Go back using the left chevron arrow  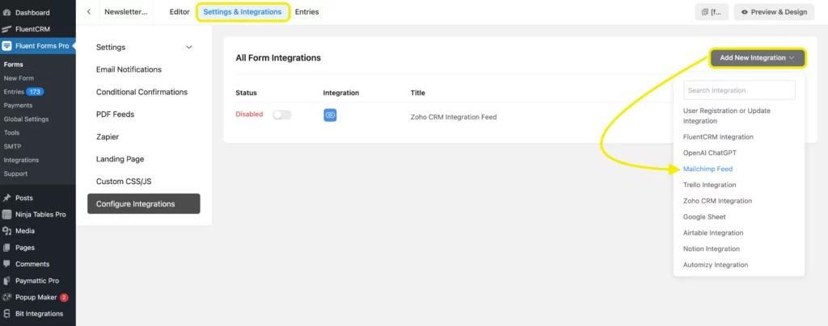click(x=89, y=11)
